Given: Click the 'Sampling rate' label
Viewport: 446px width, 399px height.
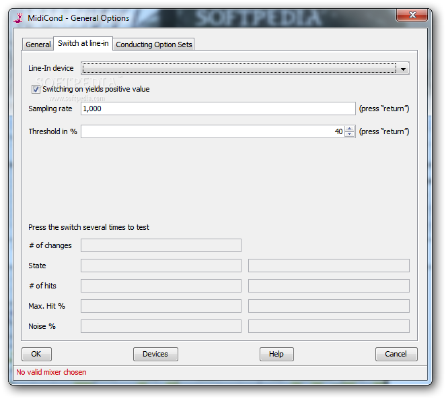Looking at the screenshot, I should click(x=50, y=109).
